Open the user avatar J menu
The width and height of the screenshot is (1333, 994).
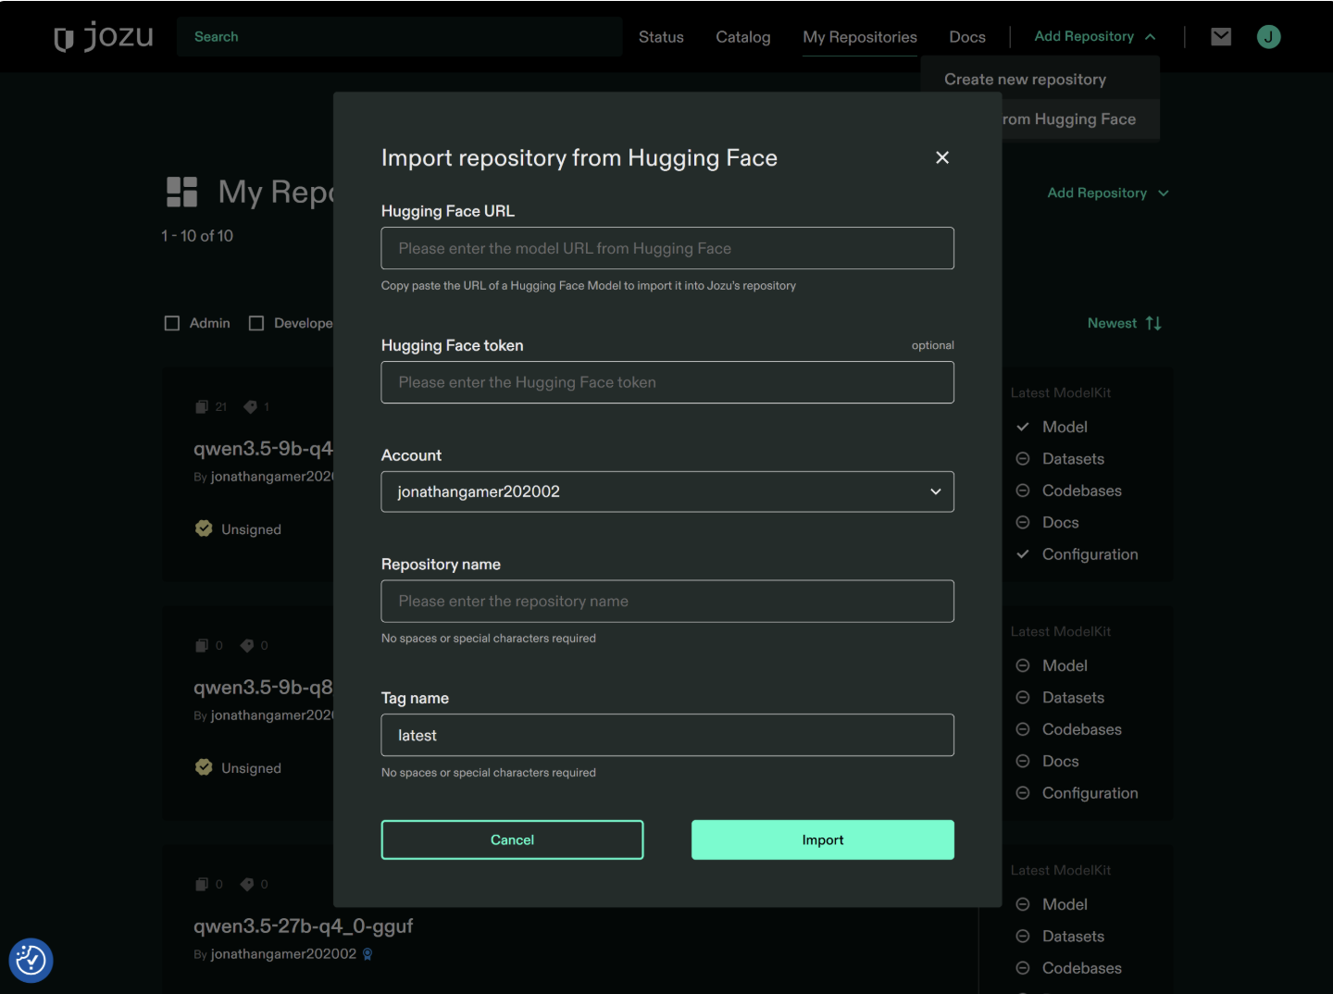(1268, 37)
